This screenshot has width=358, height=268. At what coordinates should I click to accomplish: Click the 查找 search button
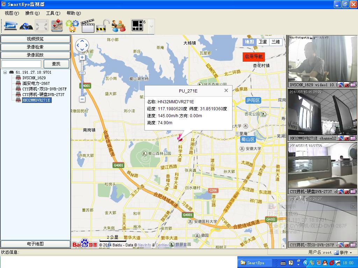(56, 64)
